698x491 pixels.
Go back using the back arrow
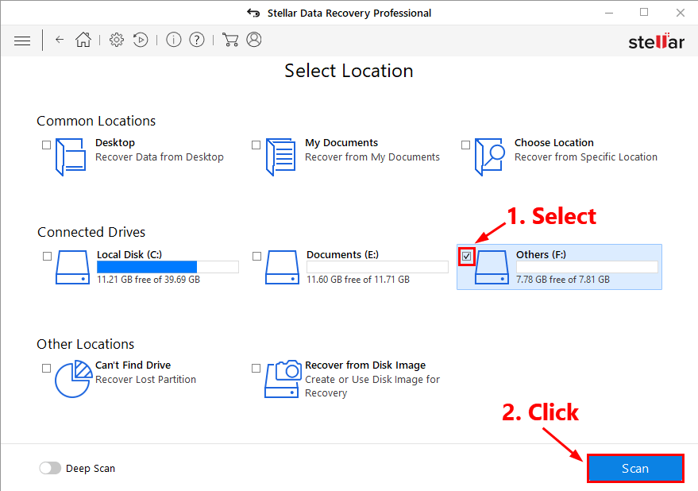60,40
